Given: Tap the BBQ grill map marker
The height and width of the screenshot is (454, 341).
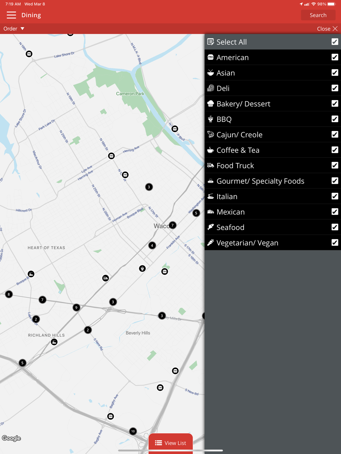Looking at the screenshot, I should click(142, 269).
